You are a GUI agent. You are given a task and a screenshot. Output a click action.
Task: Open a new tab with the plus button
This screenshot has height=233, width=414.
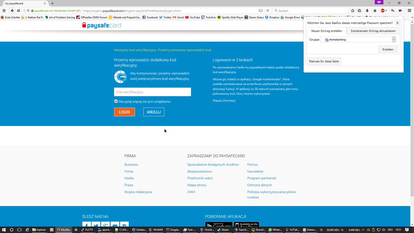tap(52, 3)
